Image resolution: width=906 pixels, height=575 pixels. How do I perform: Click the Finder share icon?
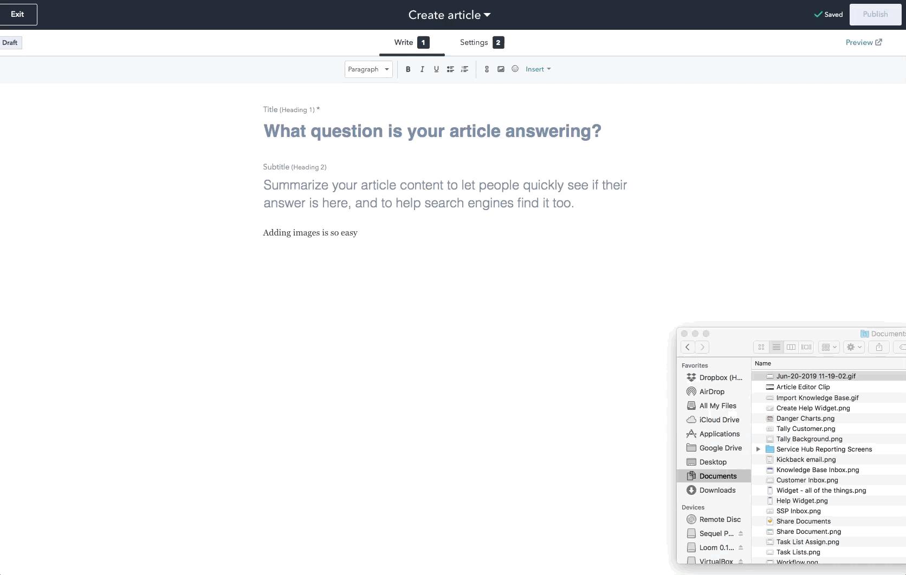pos(879,347)
